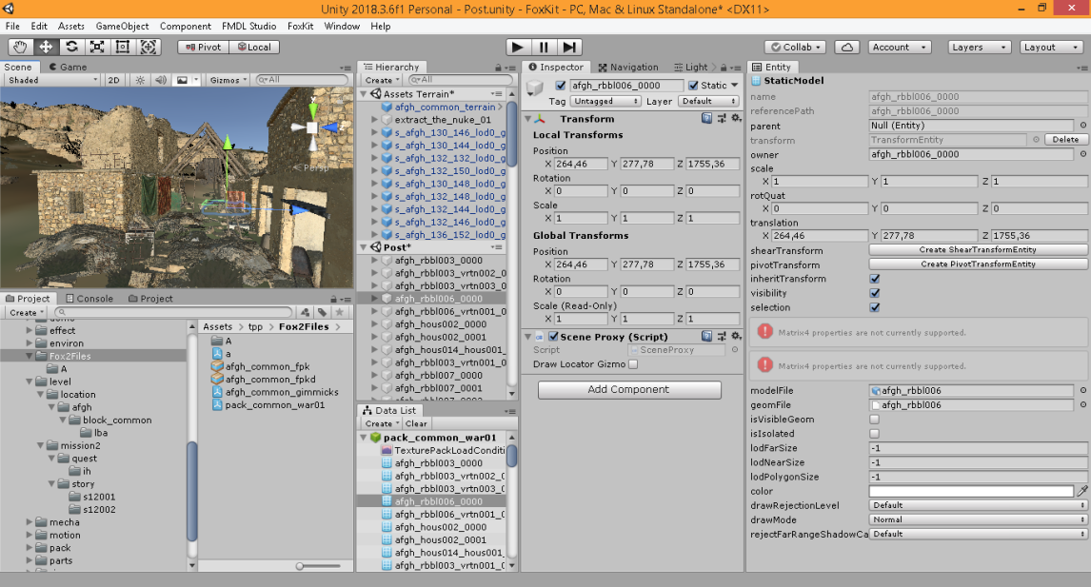1091x587 pixels.
Task: Toggle 2D scene view mode
Action: coord(114,80)
